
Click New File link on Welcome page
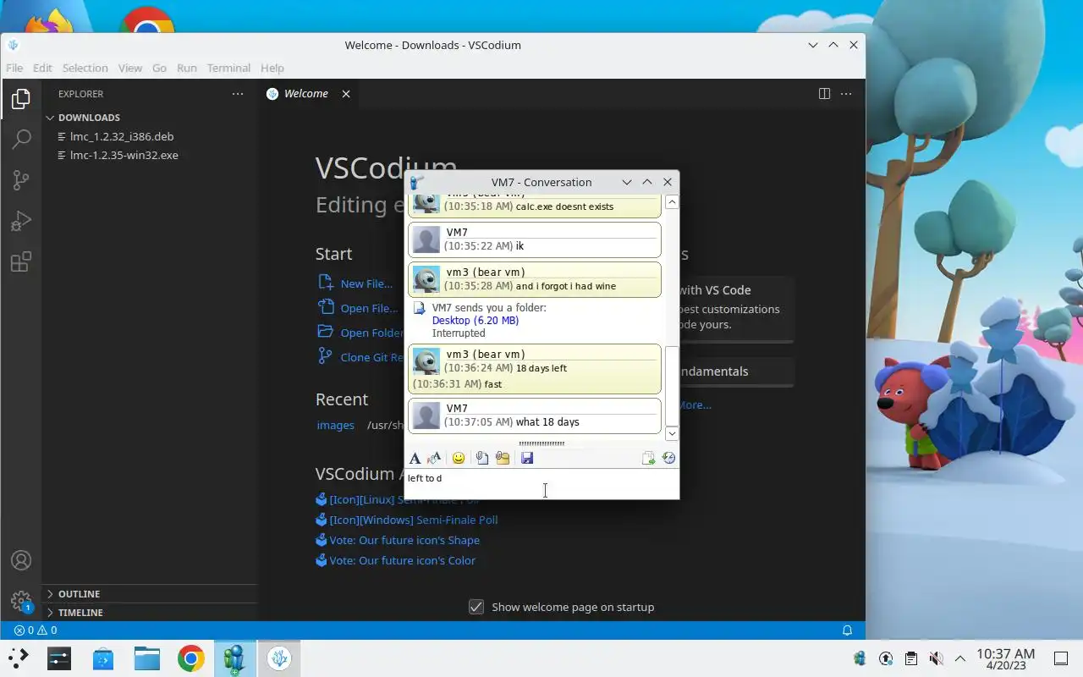point(366,283)
